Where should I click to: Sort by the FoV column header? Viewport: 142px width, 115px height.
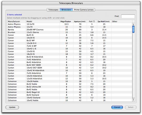point(92,21)
